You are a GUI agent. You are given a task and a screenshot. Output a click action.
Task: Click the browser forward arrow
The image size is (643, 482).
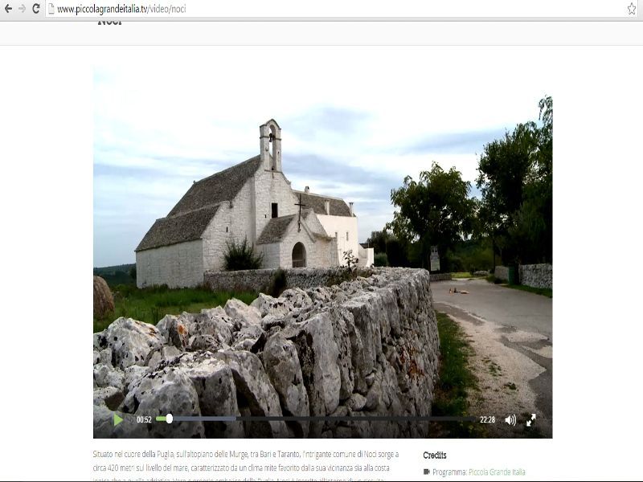click(22, 8)
